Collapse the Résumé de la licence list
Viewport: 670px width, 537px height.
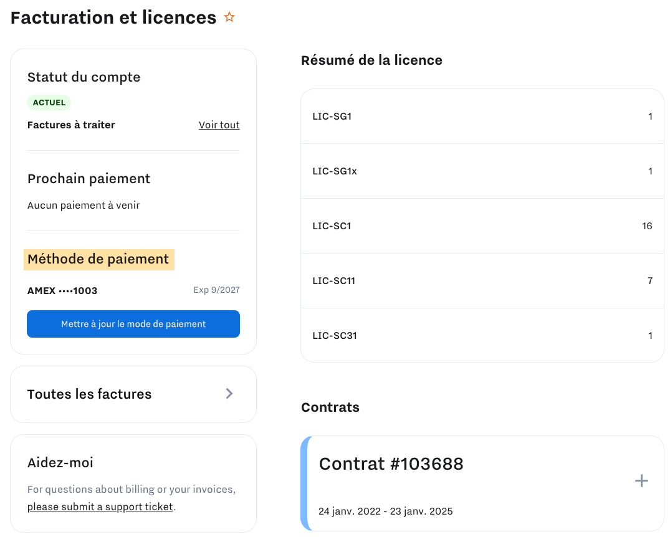tap(371, 60)
